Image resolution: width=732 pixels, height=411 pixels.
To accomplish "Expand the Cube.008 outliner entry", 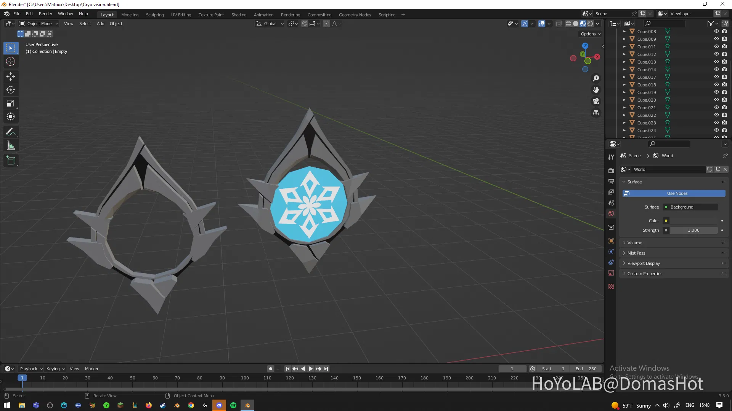I will 624,31.
